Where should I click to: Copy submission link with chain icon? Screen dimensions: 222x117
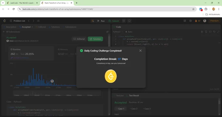tap(107, 32)
